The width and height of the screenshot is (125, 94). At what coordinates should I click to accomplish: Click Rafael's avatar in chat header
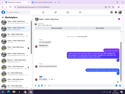tap(37, 19)
